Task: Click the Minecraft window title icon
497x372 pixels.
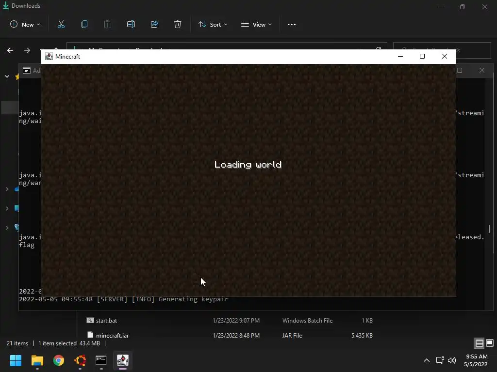Action: 49,56
